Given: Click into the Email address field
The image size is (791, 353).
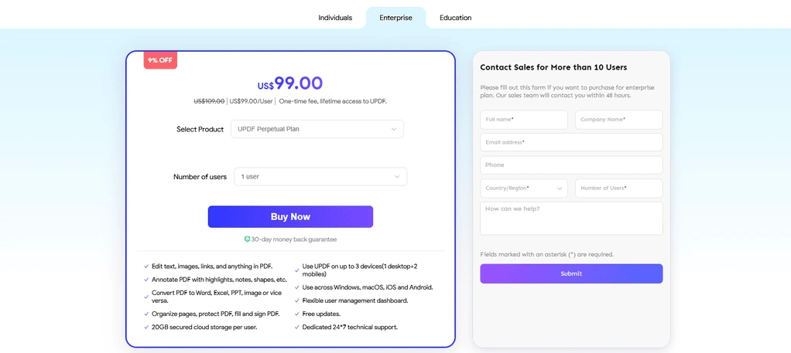Looking at the screenshot, I should (x=571, y=142).
